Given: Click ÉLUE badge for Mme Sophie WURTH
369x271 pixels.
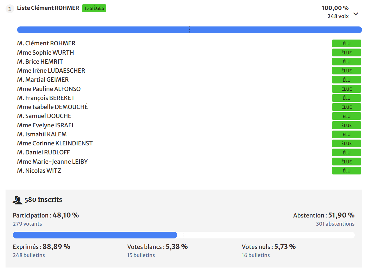Looking at the screenshot, I should tap(346, 53).
